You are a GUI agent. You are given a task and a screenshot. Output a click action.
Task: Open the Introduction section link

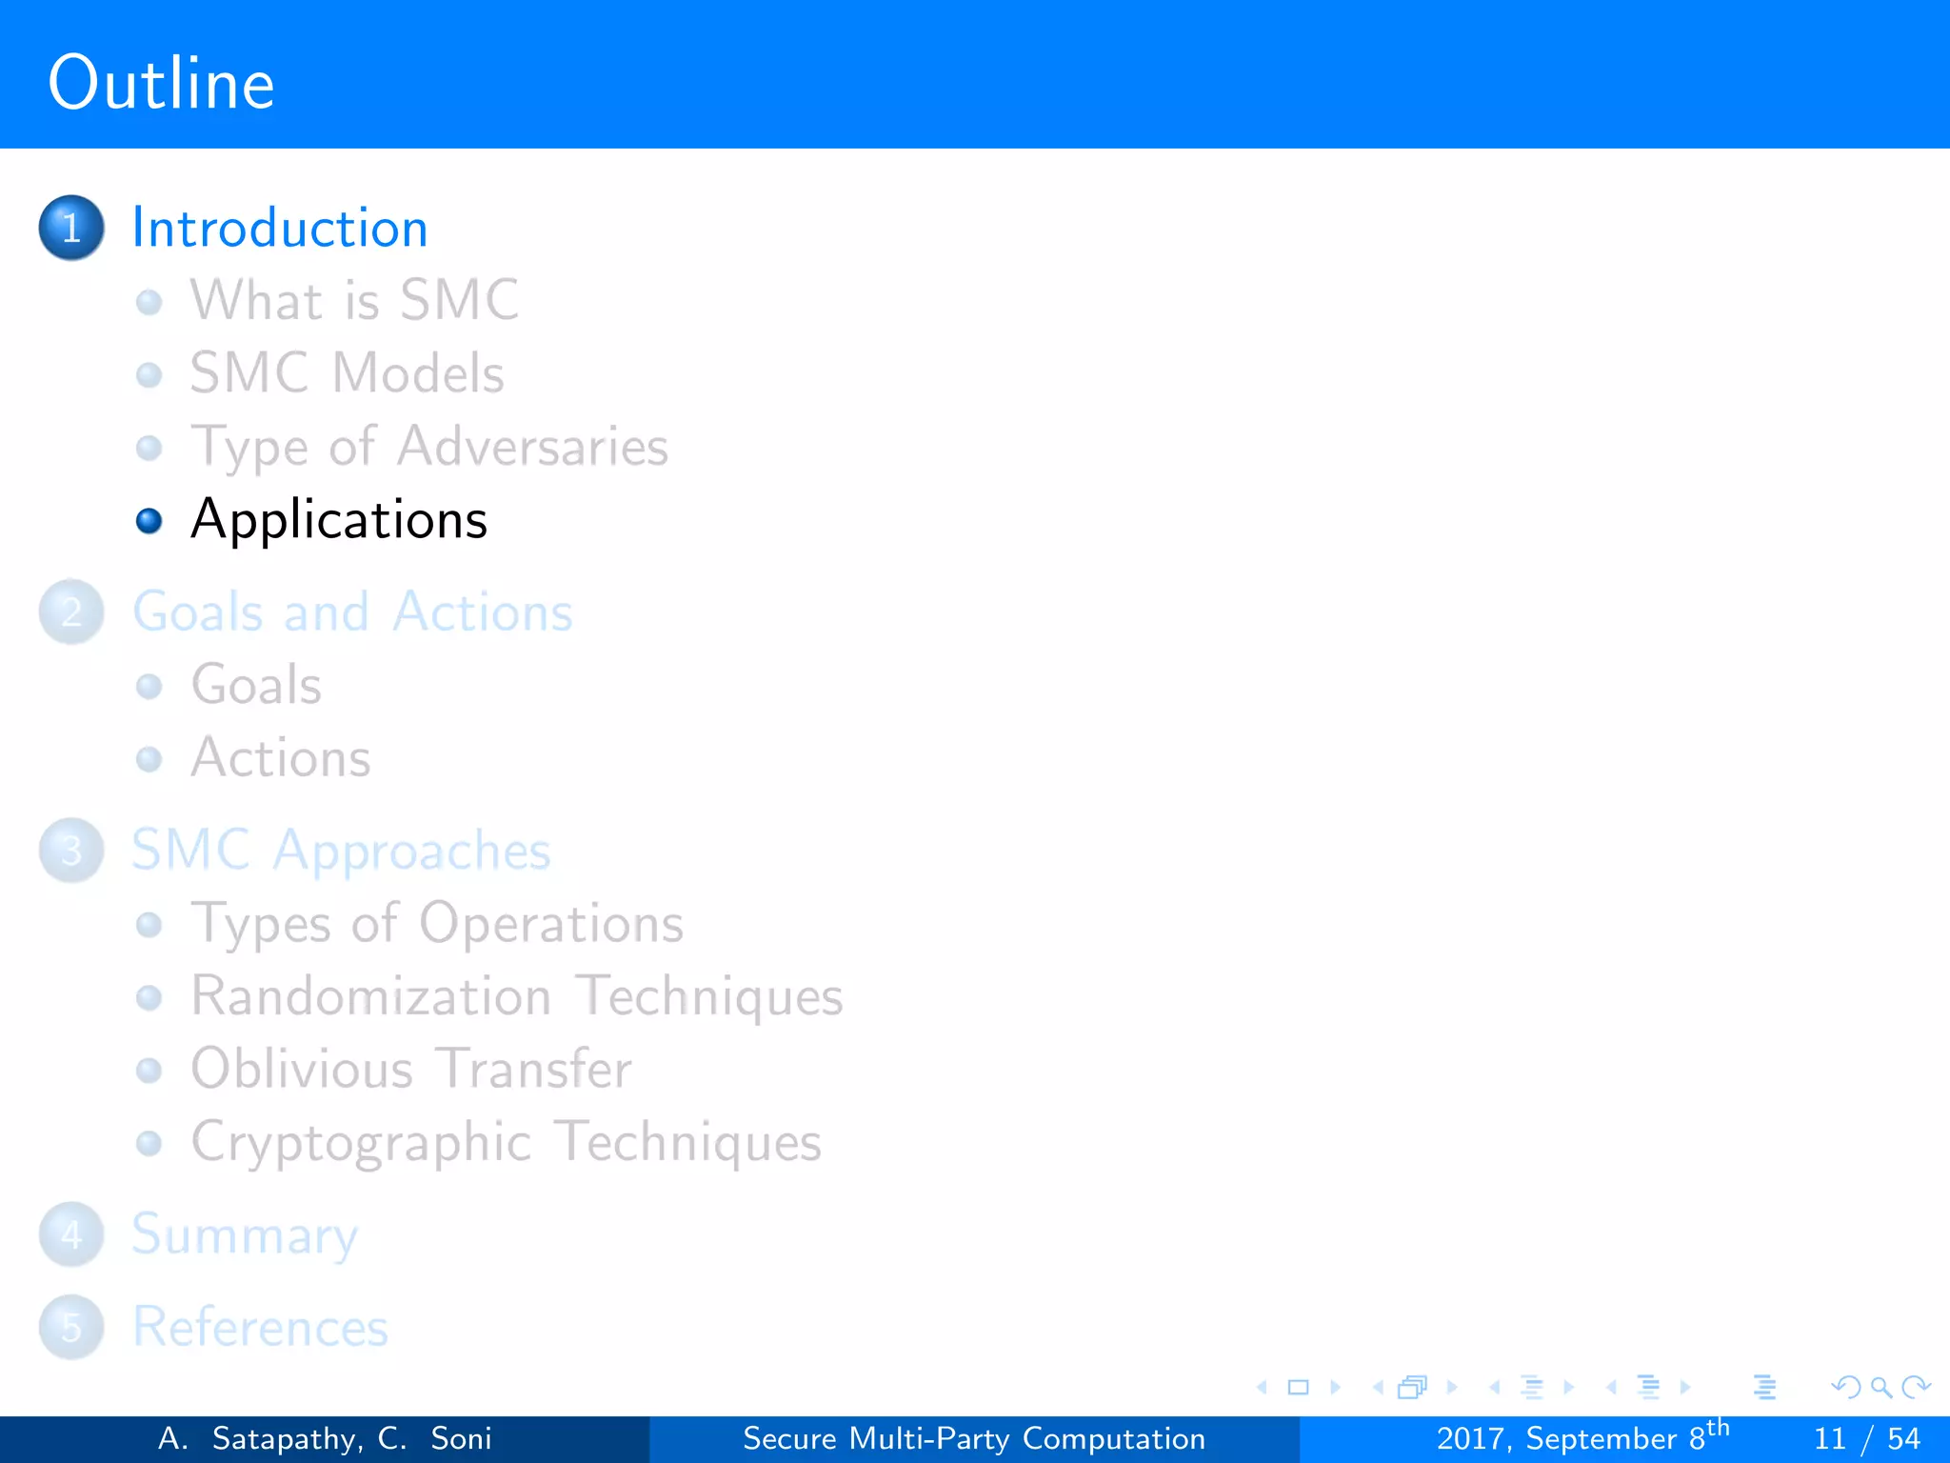click(279, 229)
